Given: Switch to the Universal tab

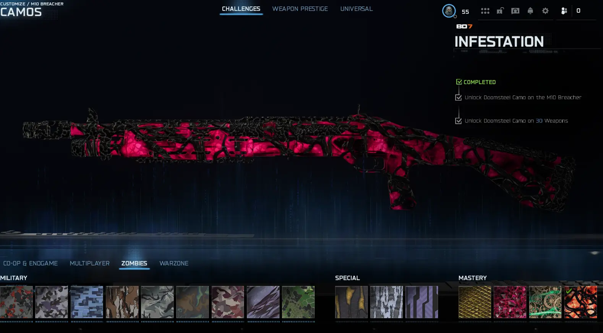Looking at the screenshot, I should 357,9.
